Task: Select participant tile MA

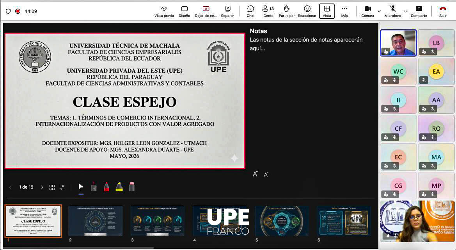Action: [x=436, y=157]
